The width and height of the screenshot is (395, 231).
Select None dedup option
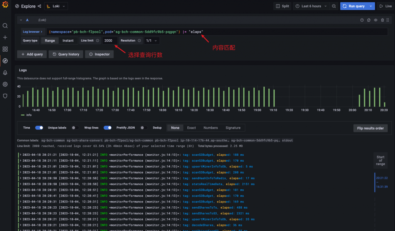175,128
